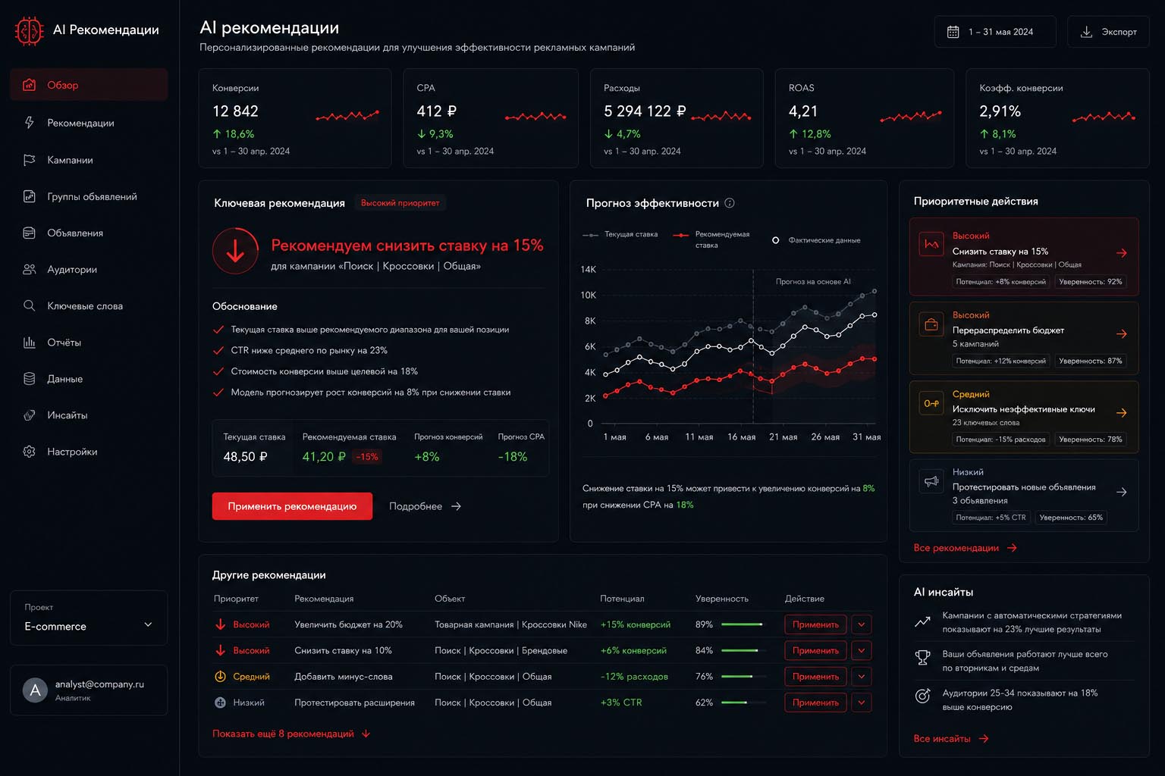Toggle Фактические данные legend marker
1165x776 pixels.
point(816,240)
